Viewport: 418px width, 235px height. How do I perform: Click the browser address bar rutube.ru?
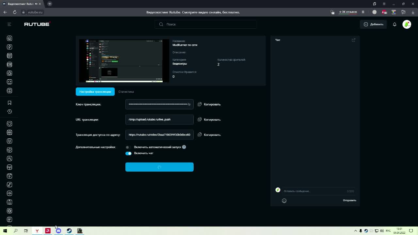pyautogui.click(x=35, y=12)
